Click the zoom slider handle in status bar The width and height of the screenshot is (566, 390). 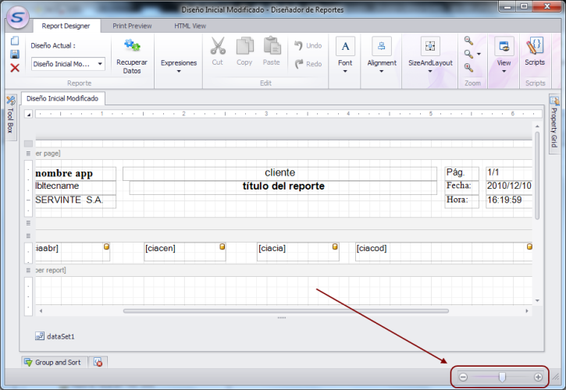point(501,377)
